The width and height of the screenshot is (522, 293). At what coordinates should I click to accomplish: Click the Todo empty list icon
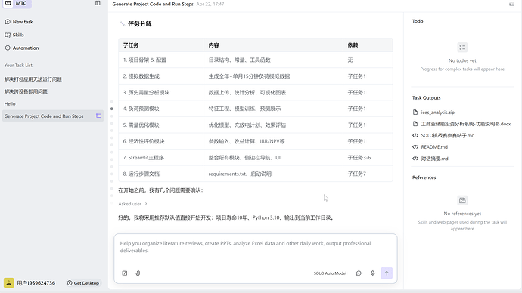(462, 48)
